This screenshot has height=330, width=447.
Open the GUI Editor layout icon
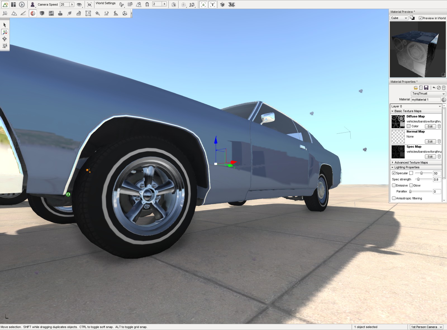pos(13,4)
